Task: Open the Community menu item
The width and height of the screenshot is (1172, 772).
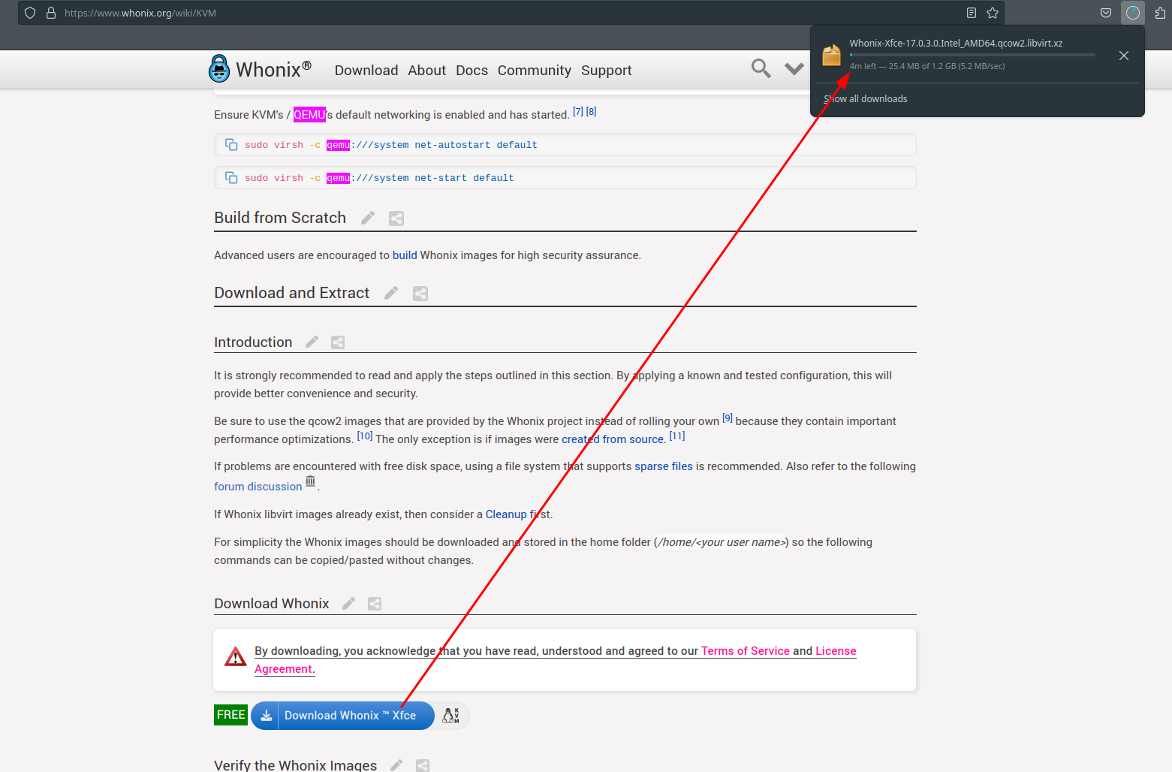Action: tap(535, 70)
